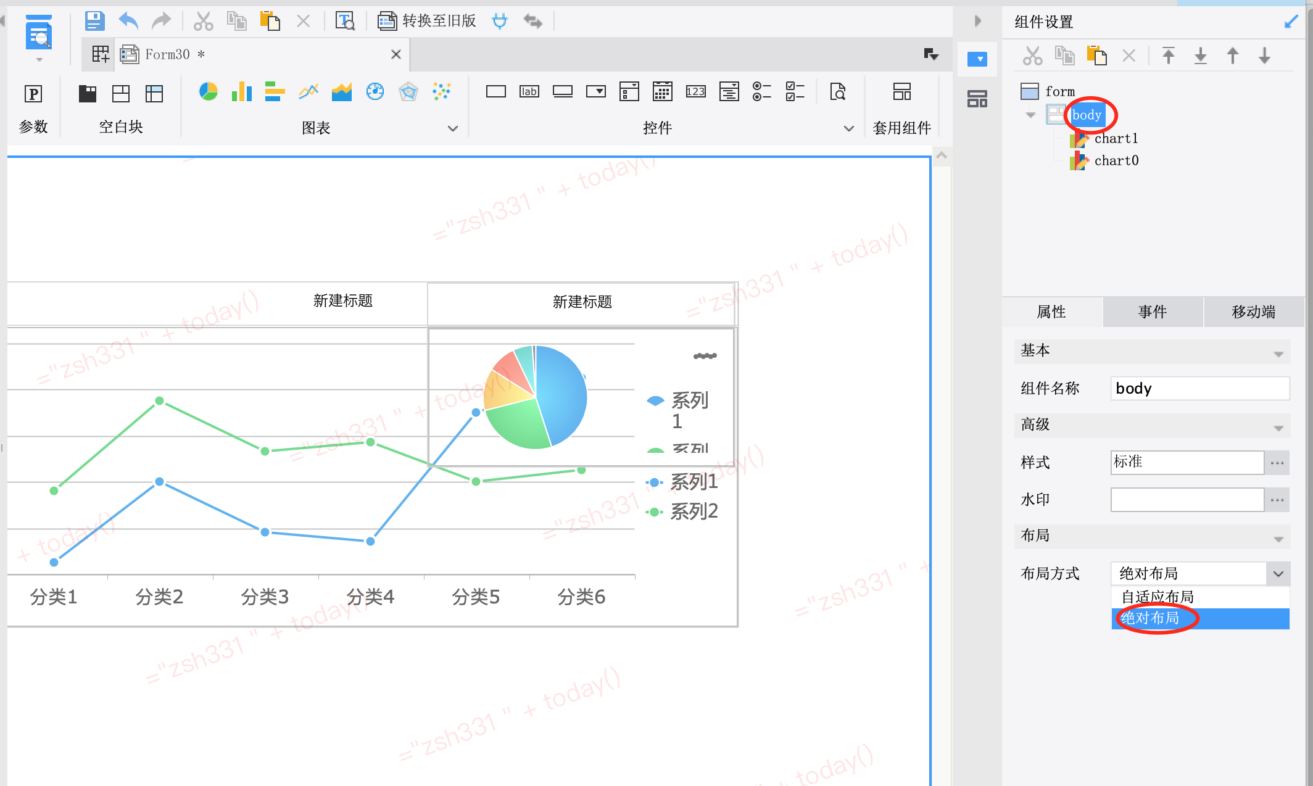Delete using top toolbar X icon
This screenshot has height=786, width=1313.
303,21
